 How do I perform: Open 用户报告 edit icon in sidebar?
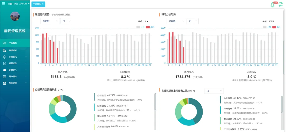pos(5,77)
